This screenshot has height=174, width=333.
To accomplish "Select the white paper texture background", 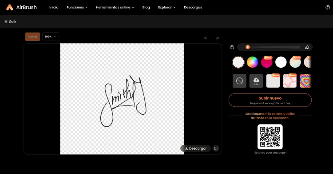I will point(273,81).
